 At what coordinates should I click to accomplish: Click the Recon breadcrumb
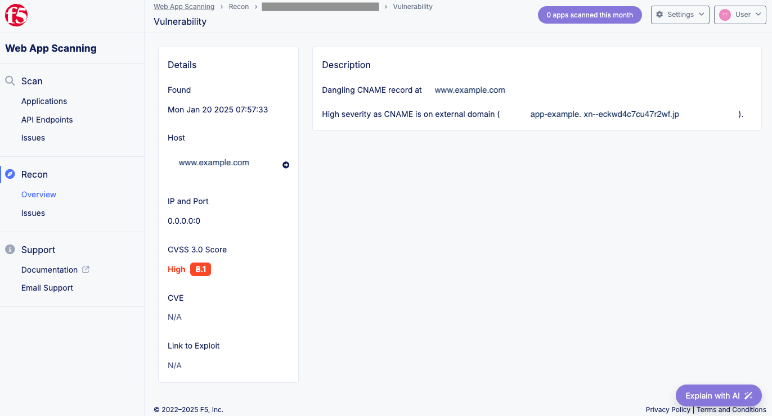pyautogui.click(x=239, y=7)
